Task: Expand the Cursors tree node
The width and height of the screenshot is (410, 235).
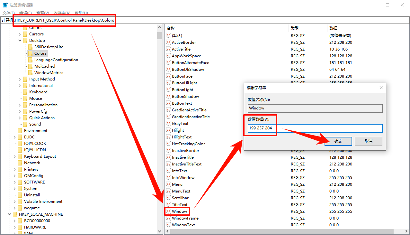Action: (20, 34)
